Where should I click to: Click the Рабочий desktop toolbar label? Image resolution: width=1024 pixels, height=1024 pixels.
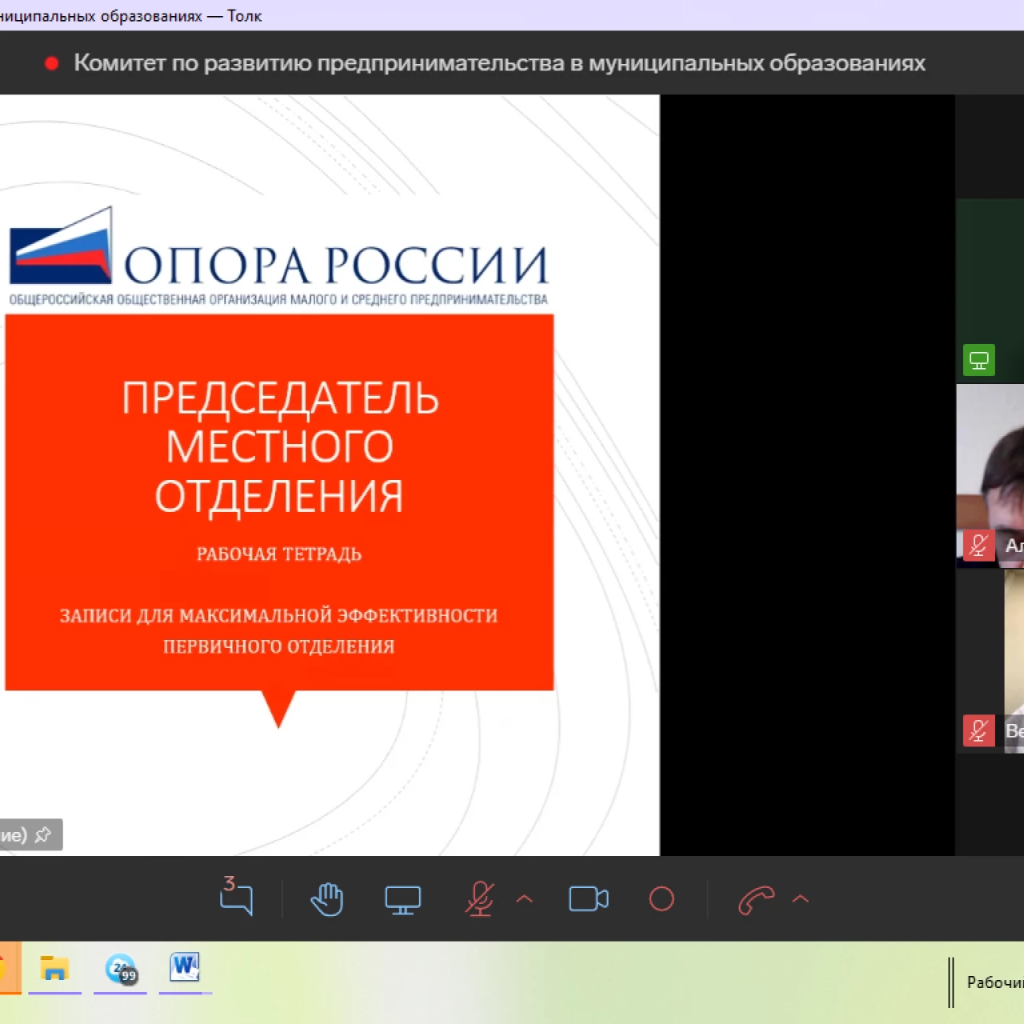(995, 982)
